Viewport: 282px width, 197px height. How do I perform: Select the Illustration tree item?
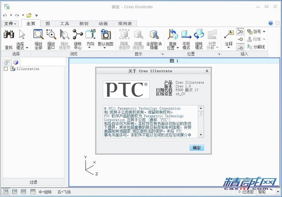coord(28,69)
